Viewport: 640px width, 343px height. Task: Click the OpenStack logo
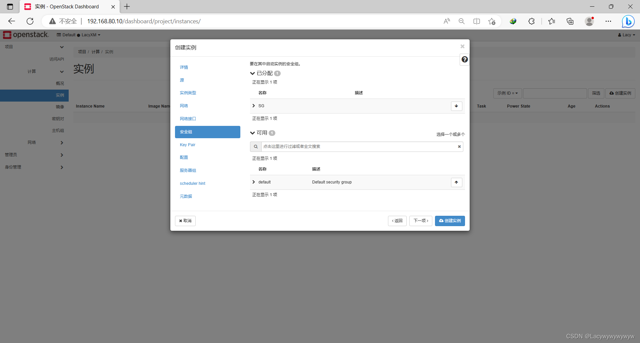point(25,35)
